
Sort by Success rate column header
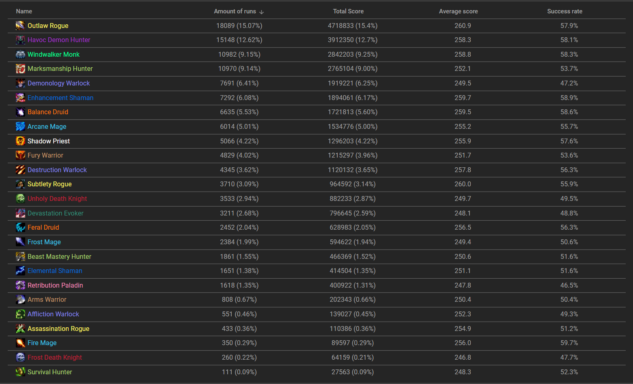[x=564, y=11]
